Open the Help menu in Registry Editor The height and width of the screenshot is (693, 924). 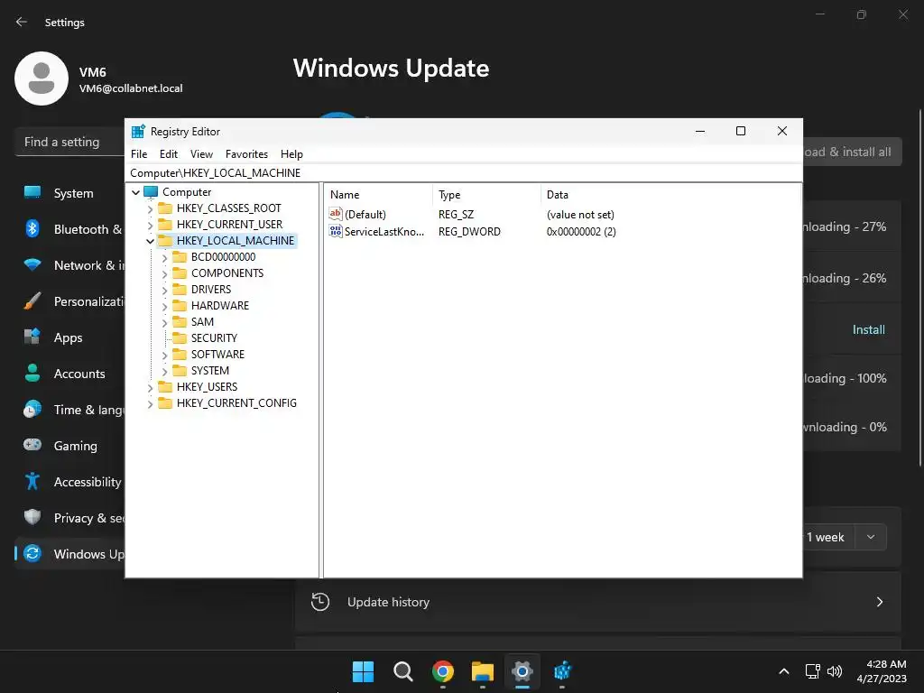pos(291,153)
